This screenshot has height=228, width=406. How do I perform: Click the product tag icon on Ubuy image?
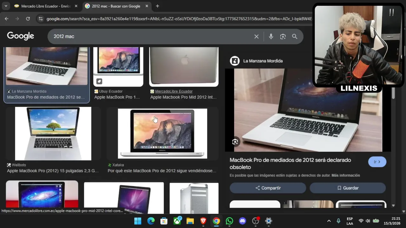(x=99, y=81)
